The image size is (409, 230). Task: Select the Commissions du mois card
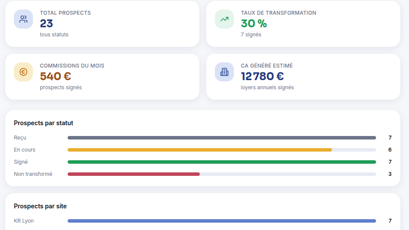[x=102, y=77]
